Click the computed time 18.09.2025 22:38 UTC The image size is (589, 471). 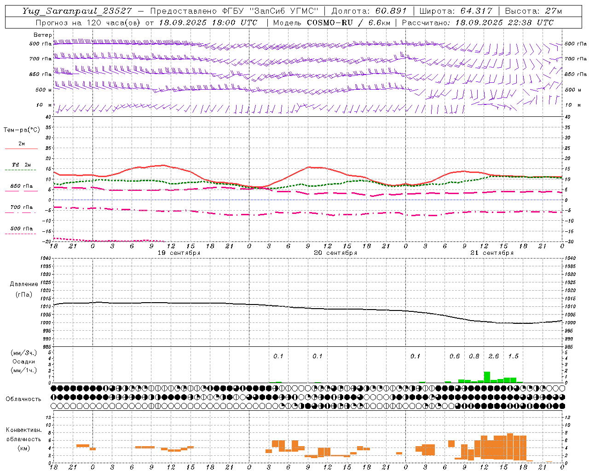[x=504, y=23]
